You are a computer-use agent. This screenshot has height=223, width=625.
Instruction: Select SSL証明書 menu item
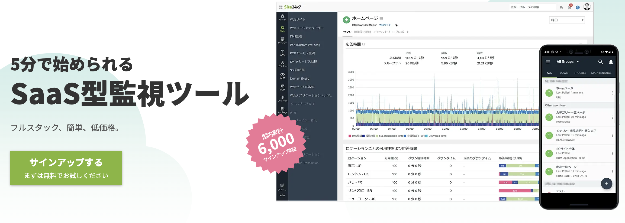297,70
